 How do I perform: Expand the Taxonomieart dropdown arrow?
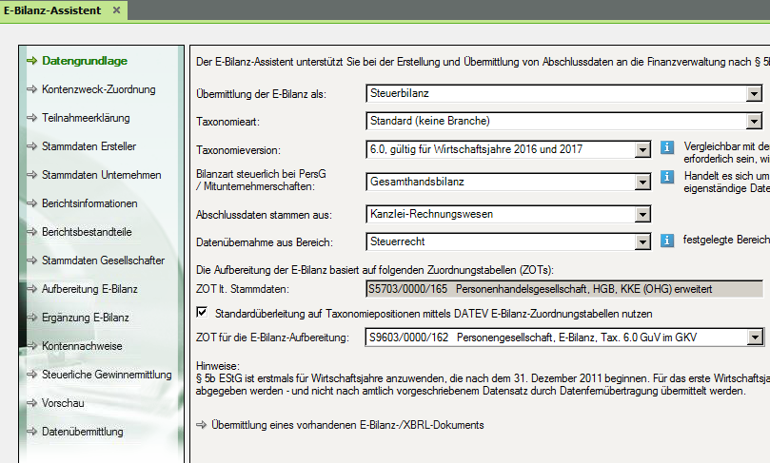[754, 121]
